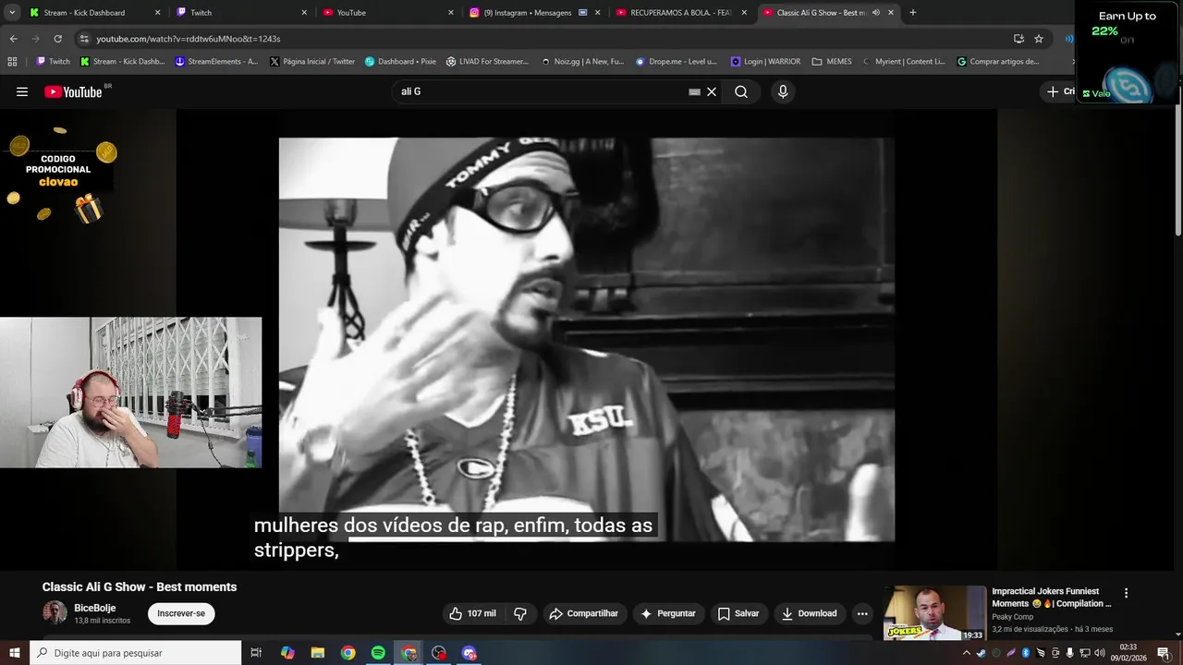Go back in browser history
1183x665 pixels.
tap(13, 39)
